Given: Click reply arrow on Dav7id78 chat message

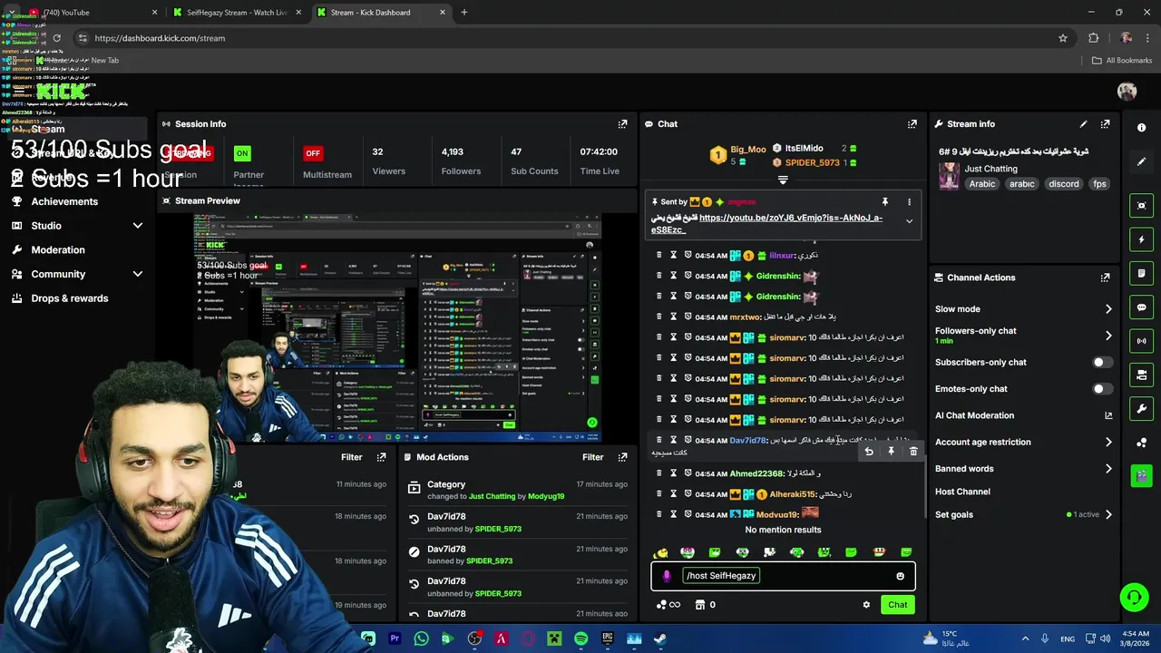Looking at the screenshot, I should click(869, 452).
